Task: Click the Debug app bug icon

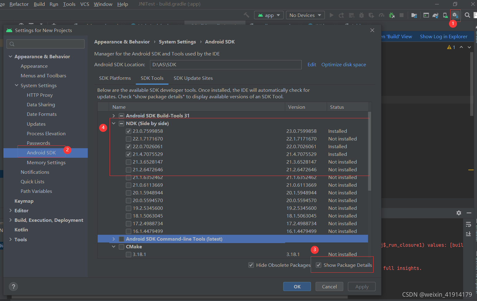Action: click(x=362, y=15)
